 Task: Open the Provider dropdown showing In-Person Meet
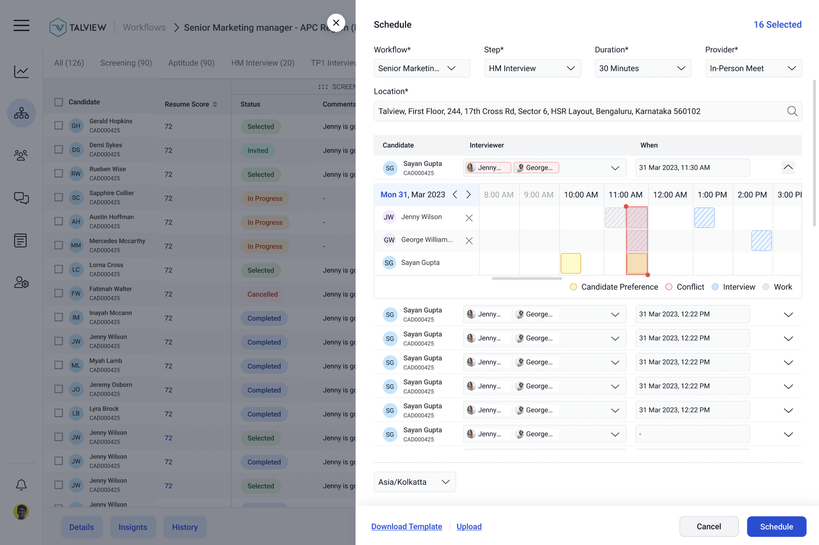pyautogui.click(x=753, y=68)
